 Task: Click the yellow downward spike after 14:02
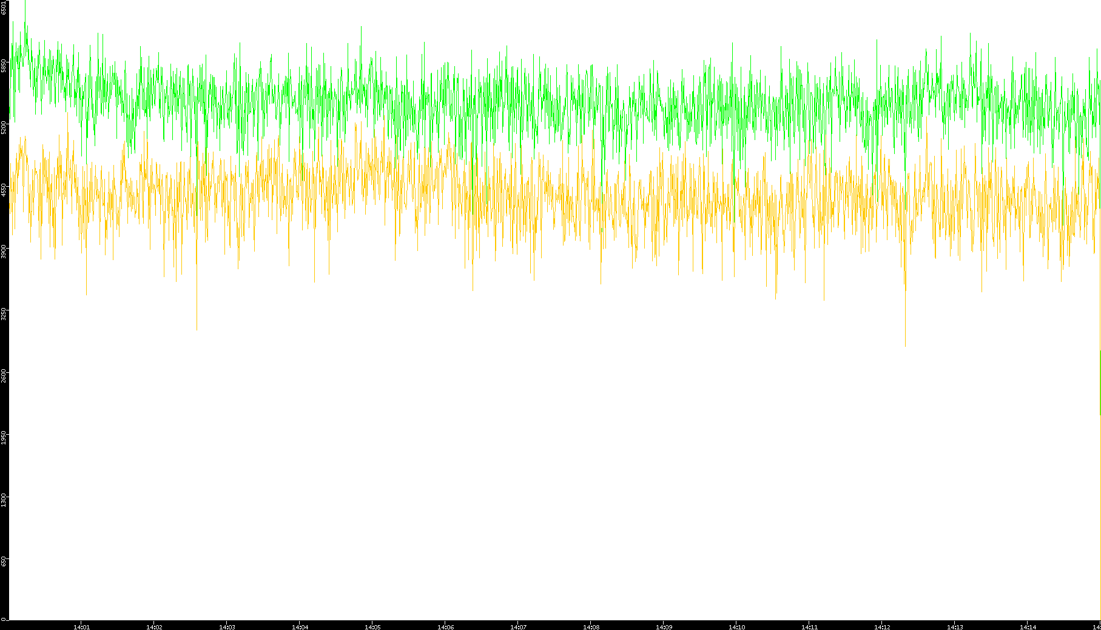(197, 328)
